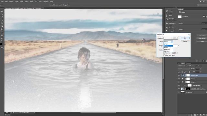207x116 pixels.
Task: Click the smart object filter icon
Action: (x=198, y=66)
